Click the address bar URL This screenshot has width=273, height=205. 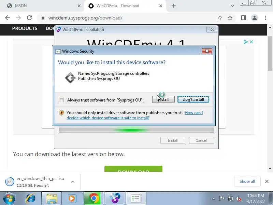[85, 18]
